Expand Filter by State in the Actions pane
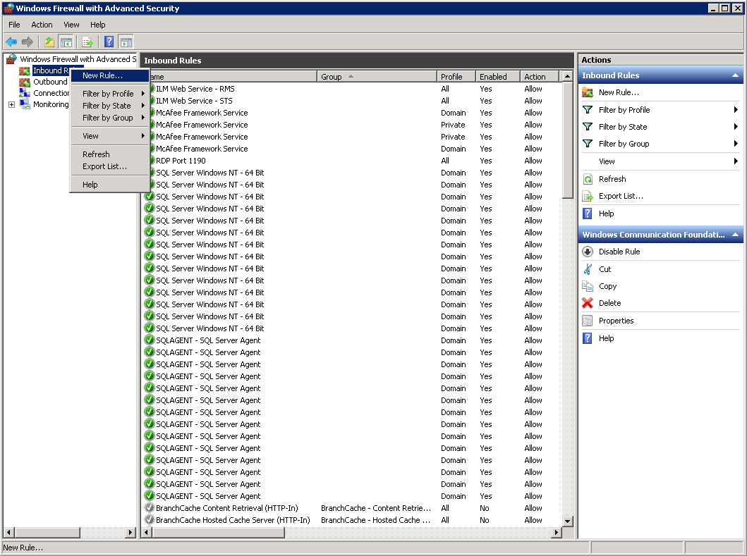Viewport: 747px width, 556px height. tap(736, 127)
